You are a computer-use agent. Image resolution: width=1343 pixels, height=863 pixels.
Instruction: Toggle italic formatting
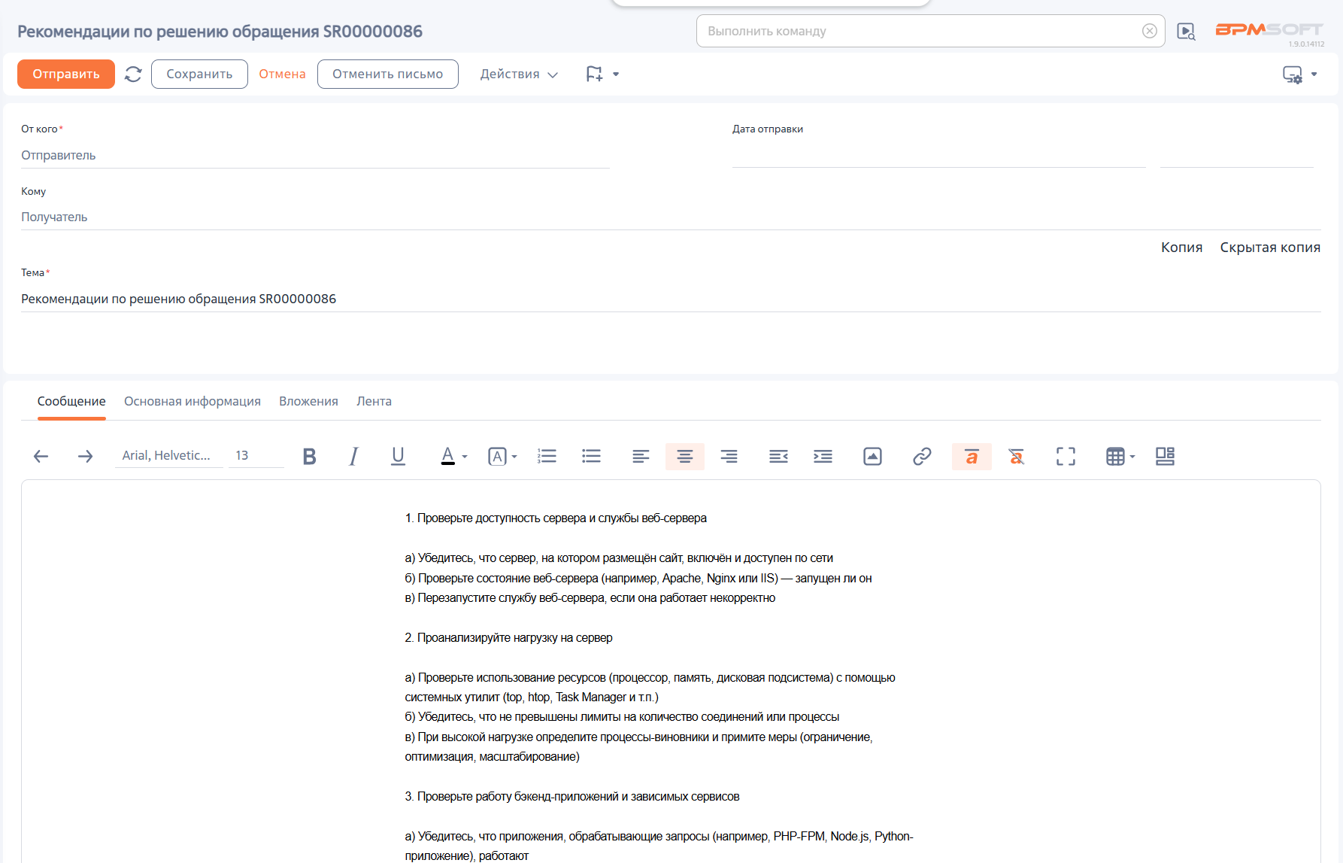tap(353, 456)
